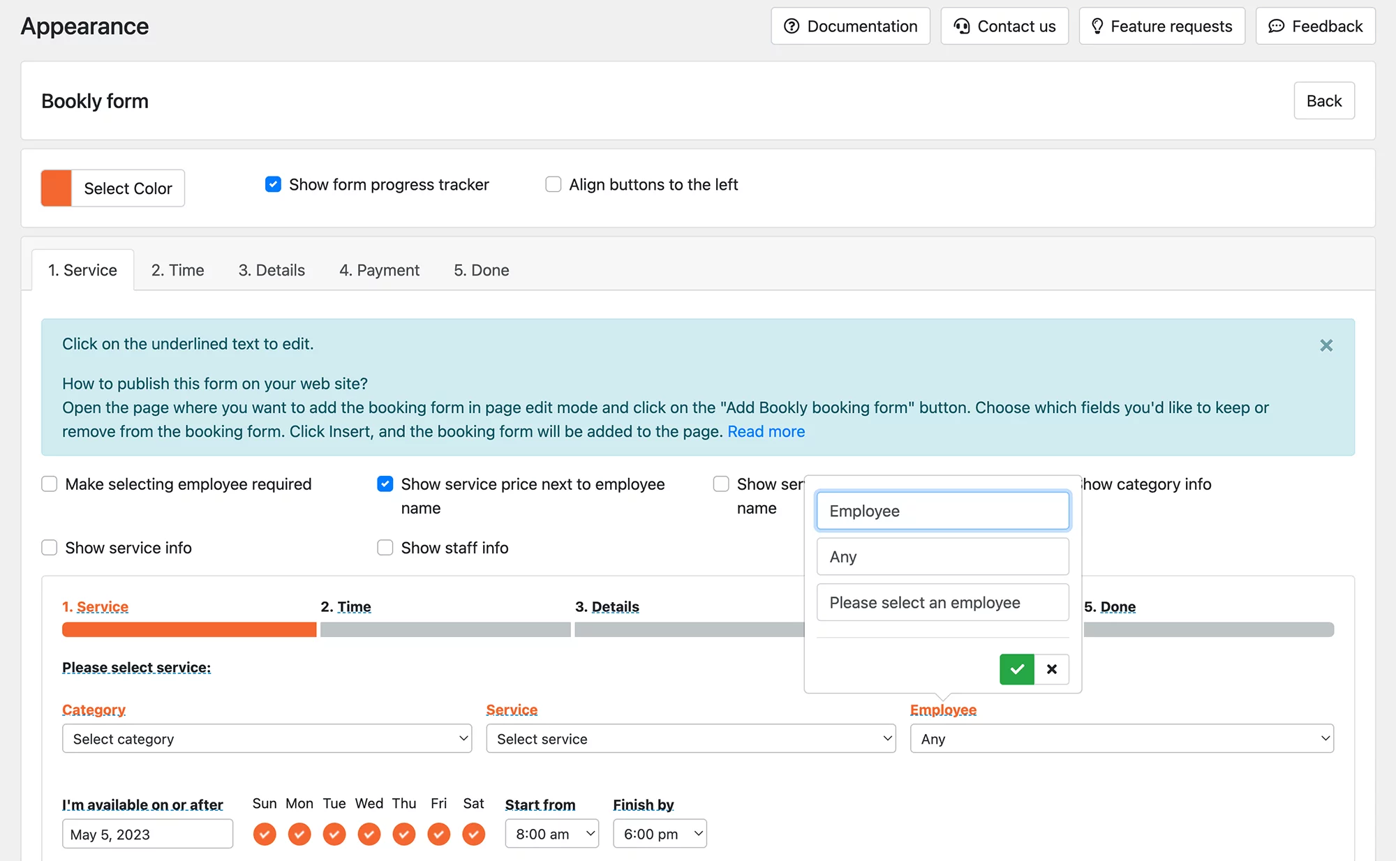Edit the Category field label
Viewport: 1396px width, 861px height.
point(94,710)
